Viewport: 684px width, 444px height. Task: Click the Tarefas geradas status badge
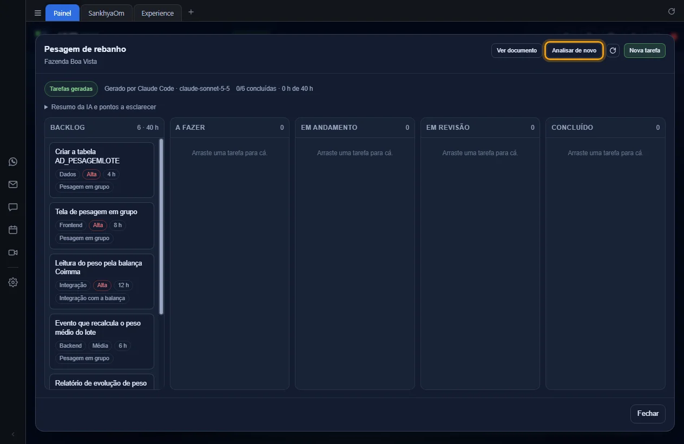click(71, 89)
